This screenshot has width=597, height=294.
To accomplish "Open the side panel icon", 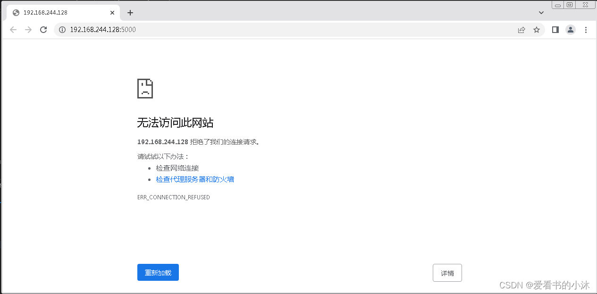I will coord(555,29).
